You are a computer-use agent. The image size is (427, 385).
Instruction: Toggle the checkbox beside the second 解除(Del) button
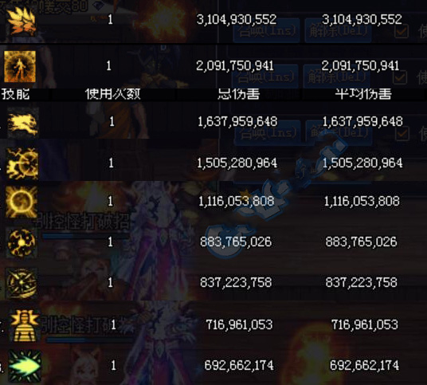pyautogui.click(x=400, y=77)
